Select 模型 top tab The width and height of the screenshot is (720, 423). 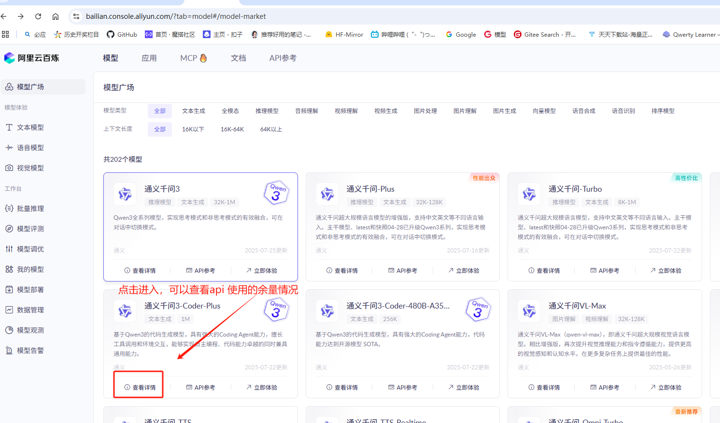[111, 58]
